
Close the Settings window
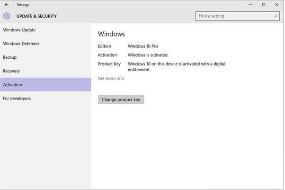(x=277, y=5)
